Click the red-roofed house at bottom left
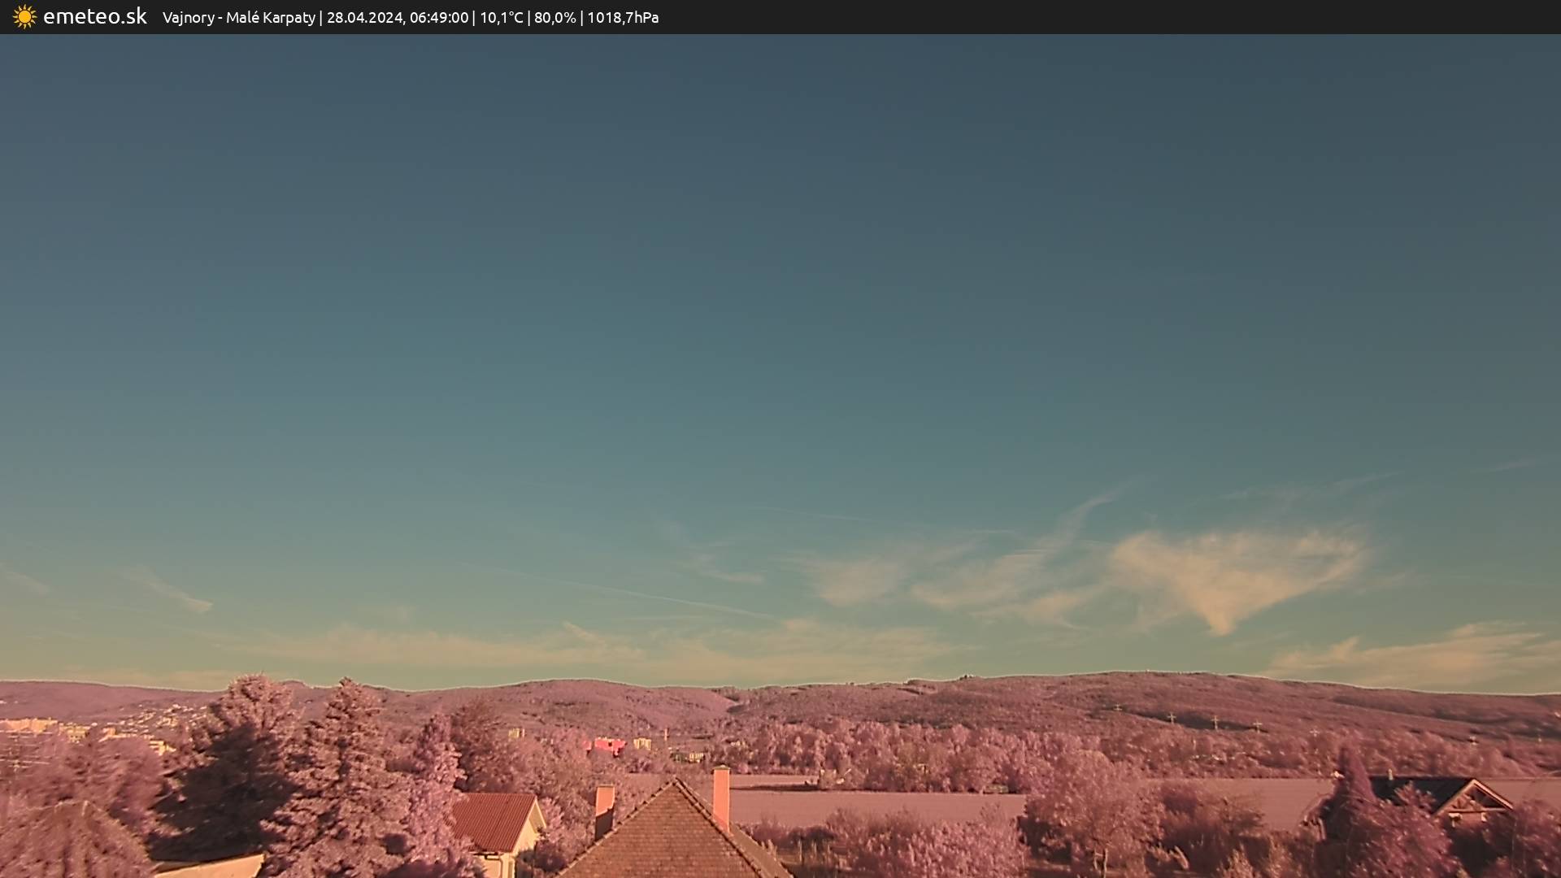 click(493, 821)
